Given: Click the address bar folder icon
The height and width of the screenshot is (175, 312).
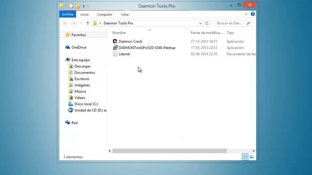Looking at the screenshot, I should pos(95,23).
